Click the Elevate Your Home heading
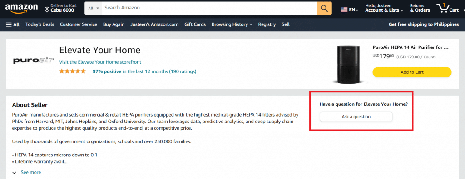Image resolution: width=465 pixels, height=179 pixels. pyautogui.click(x=99, y=50)
